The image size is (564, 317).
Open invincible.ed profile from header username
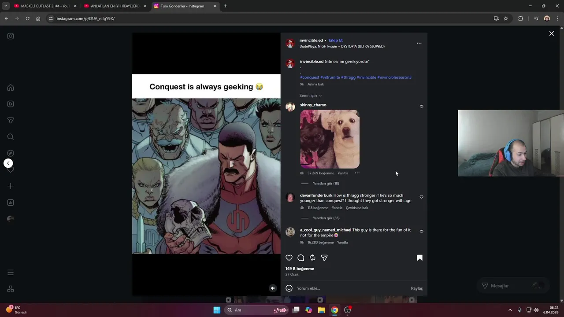[x=311, y=41]
